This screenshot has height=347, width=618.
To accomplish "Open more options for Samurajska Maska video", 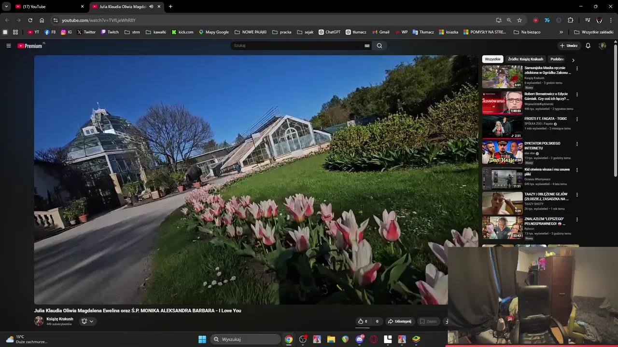I will point(576,68).
